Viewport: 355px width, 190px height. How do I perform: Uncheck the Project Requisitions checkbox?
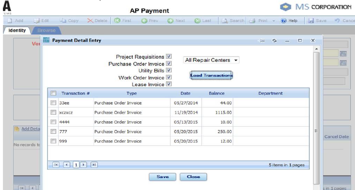(x=169, y=56)
